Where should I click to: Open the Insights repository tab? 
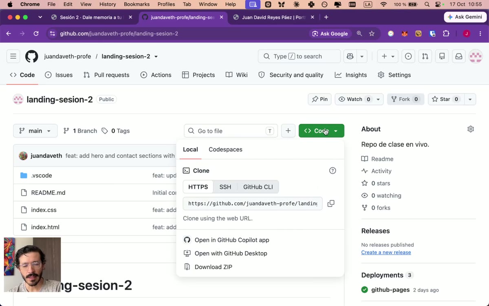(x=351, y=75)
